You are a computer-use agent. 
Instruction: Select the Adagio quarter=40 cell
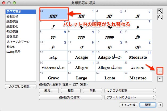coord(110,55)
